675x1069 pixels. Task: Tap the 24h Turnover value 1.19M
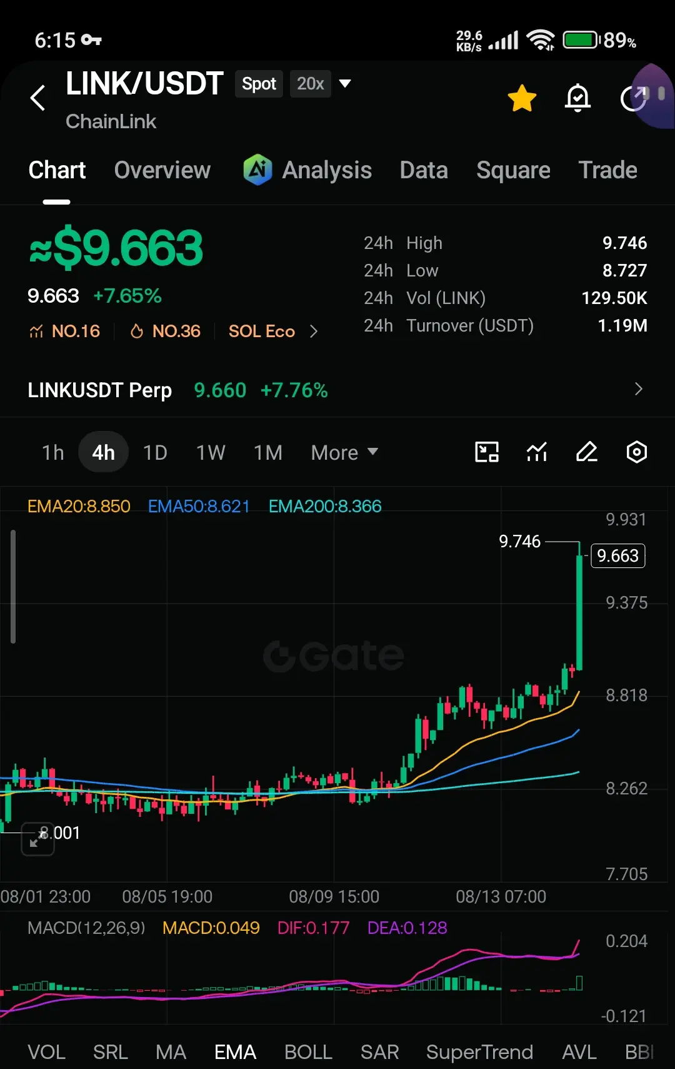click(622, 325)
